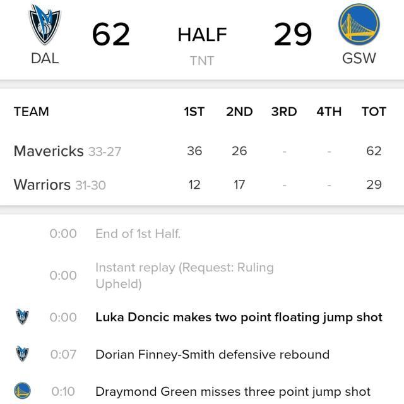Click the 1ST quarter column header
This screenshot has height=404, width=404.
(x=194, y=112)
